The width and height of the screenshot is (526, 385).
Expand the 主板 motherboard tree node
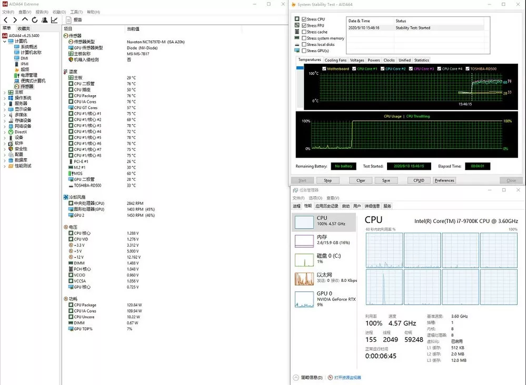tap(5, 93)
